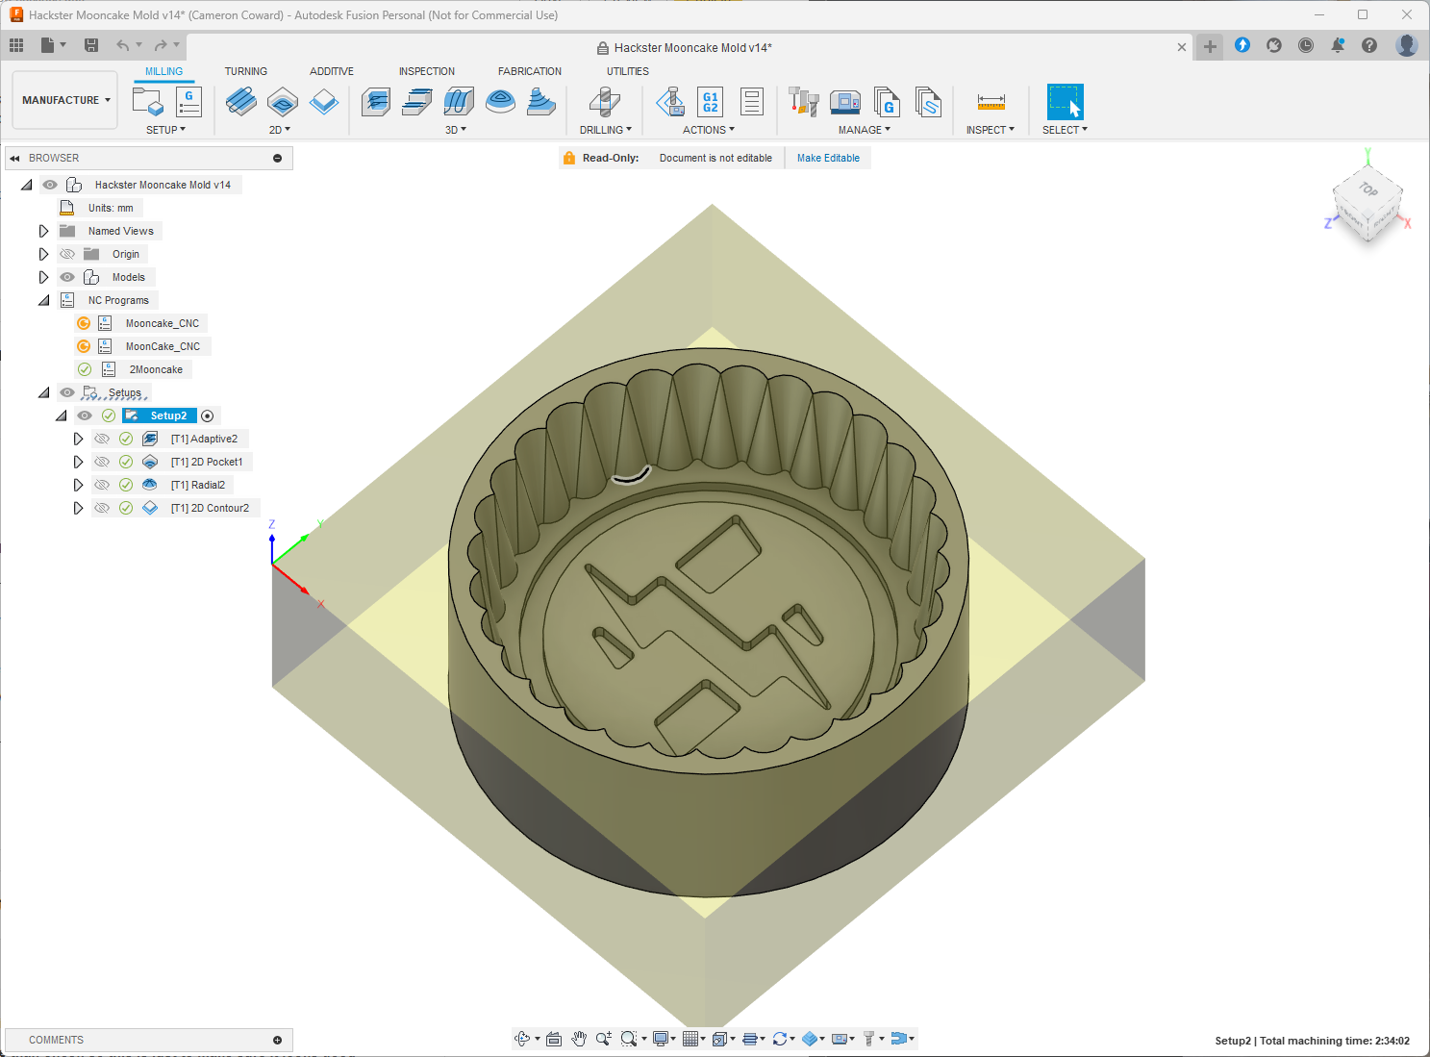This screenshot has width=1430, height=1057.
Task: Show toolpath for [T1] 2D Pocket1
Action: [102, 462]
